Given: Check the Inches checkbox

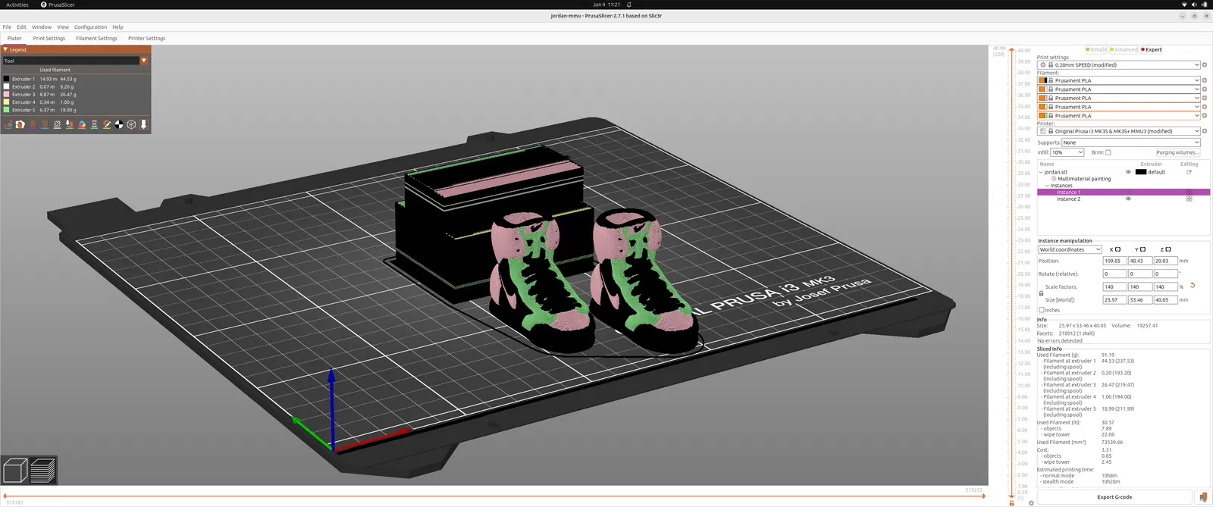Looking at the screenshot, I should coord(1042,310).
